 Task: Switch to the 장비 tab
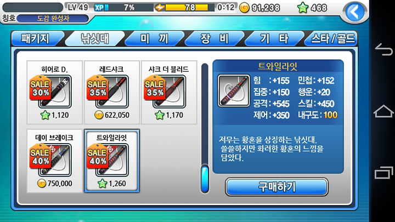coord(214,38)
